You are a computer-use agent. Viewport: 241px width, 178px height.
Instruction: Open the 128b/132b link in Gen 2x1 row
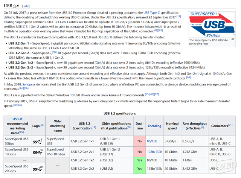point(154,152)
